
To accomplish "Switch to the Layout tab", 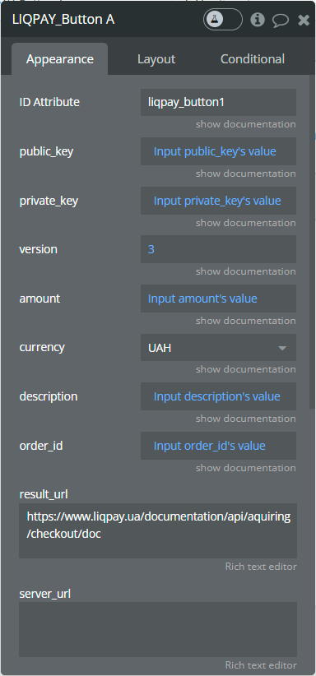I will tap(156, 59).
